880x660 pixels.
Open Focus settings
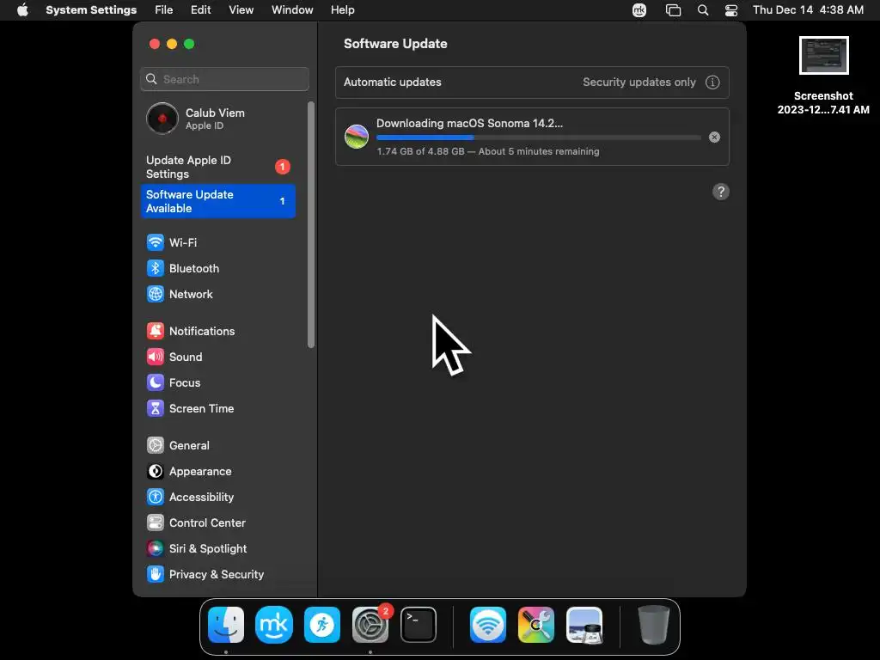click(217, 382)
